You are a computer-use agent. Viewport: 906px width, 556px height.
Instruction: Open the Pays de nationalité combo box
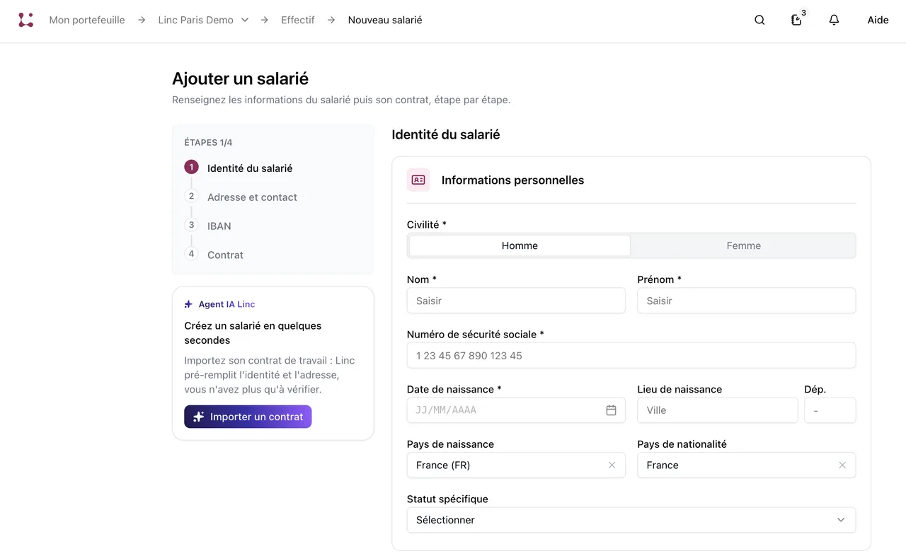[746, 465]
